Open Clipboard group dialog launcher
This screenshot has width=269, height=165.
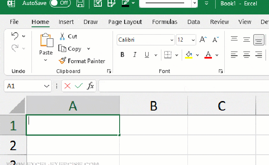tap(109, 71)
